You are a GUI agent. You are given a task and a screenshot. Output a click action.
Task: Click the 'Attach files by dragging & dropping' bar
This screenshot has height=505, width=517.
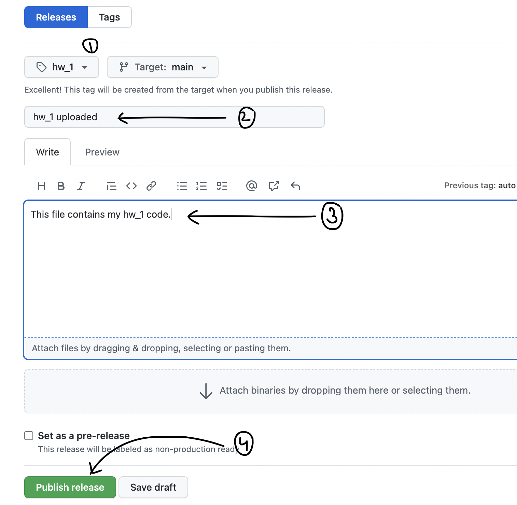270,348
